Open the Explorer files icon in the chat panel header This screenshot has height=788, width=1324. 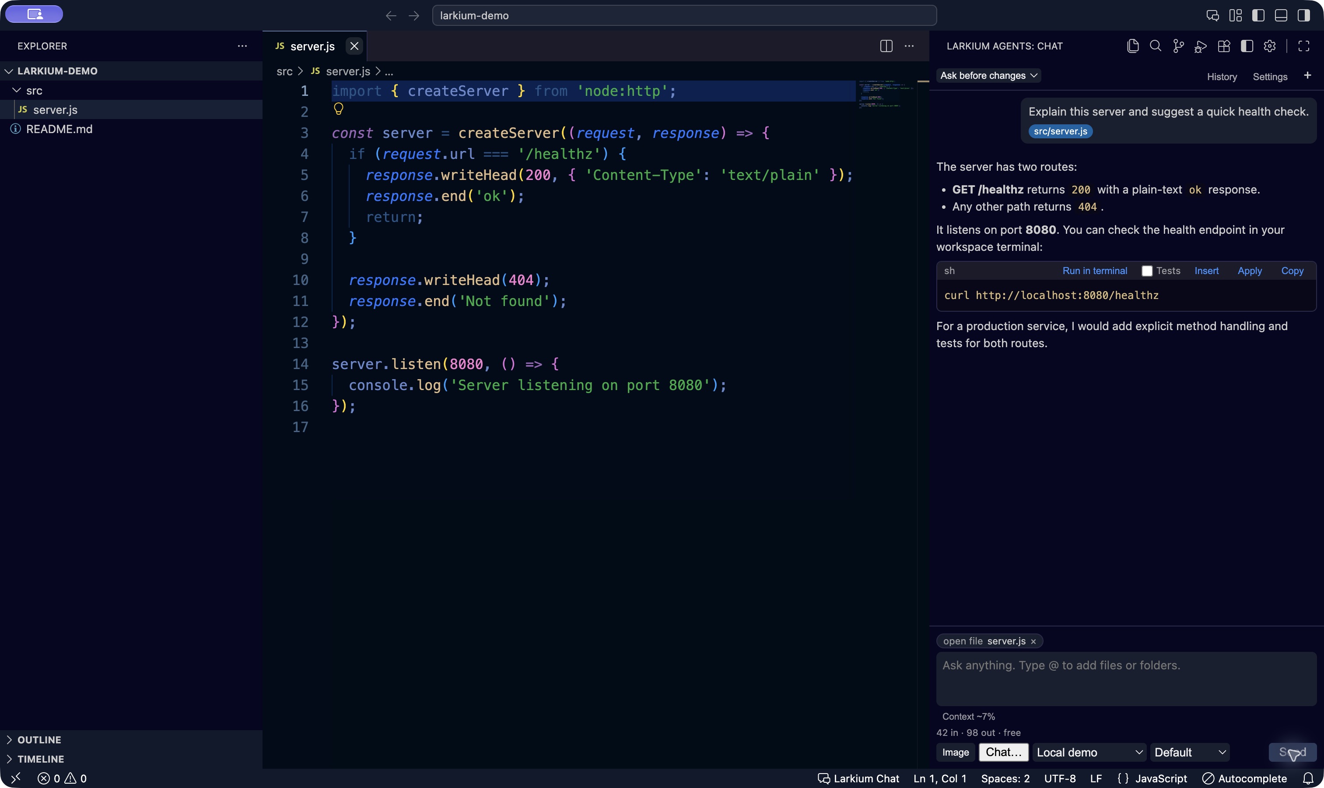tap(1132, 46)
